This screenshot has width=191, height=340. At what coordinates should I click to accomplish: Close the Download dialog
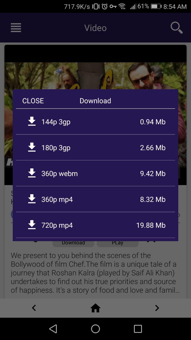[33, 101]
